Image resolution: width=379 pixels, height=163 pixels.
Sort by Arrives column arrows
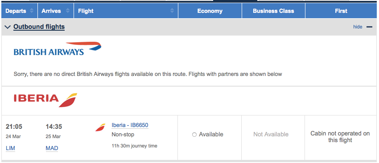[68, 11]
